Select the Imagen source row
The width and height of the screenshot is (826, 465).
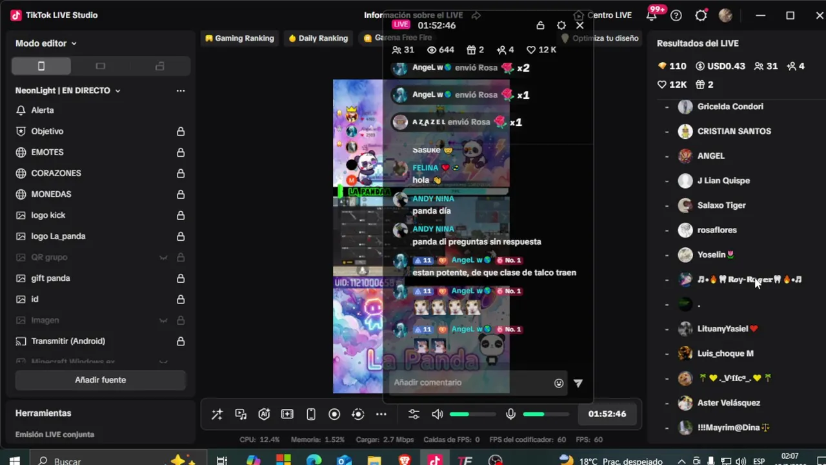point(100,320)
